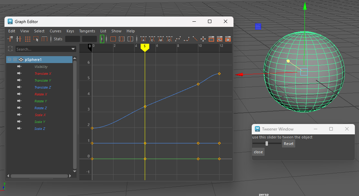The image size is (359, 196).
Task: Click the second Stats value field
Action: (x=90, y=39)
